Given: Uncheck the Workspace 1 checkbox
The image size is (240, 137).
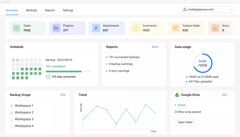Looking at the screenshot, I should (x=12, y=106).
